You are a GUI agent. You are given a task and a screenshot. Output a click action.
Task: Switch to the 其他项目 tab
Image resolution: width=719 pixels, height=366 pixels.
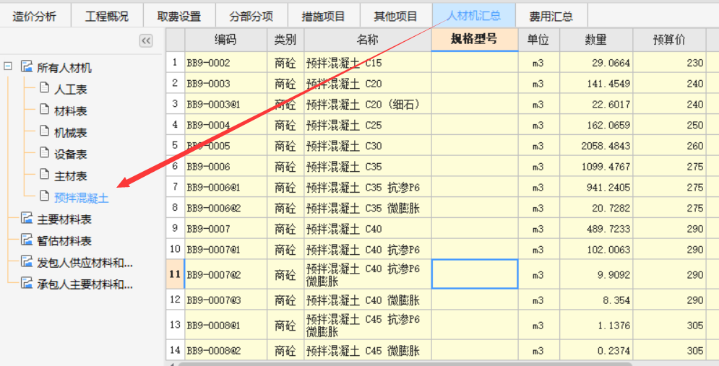tap(396, 15)
